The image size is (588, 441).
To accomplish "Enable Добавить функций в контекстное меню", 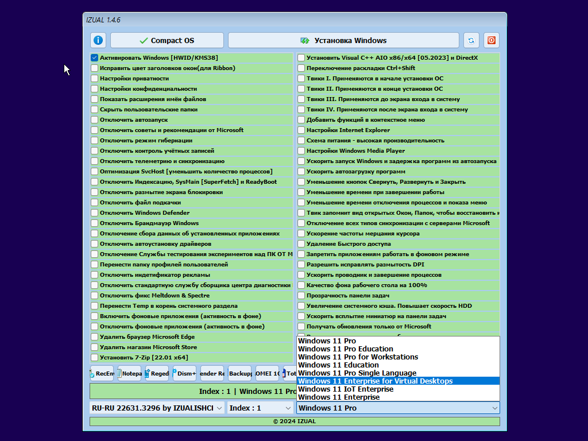I will click(301, 120).
